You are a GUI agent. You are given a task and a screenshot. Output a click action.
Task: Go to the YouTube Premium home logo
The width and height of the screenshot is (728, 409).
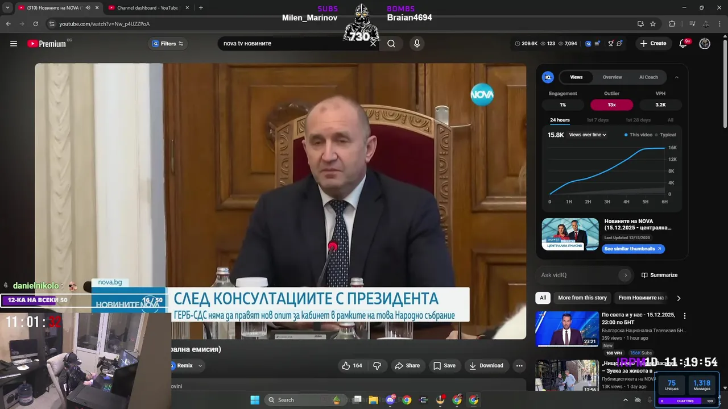(x=47, y=44)
